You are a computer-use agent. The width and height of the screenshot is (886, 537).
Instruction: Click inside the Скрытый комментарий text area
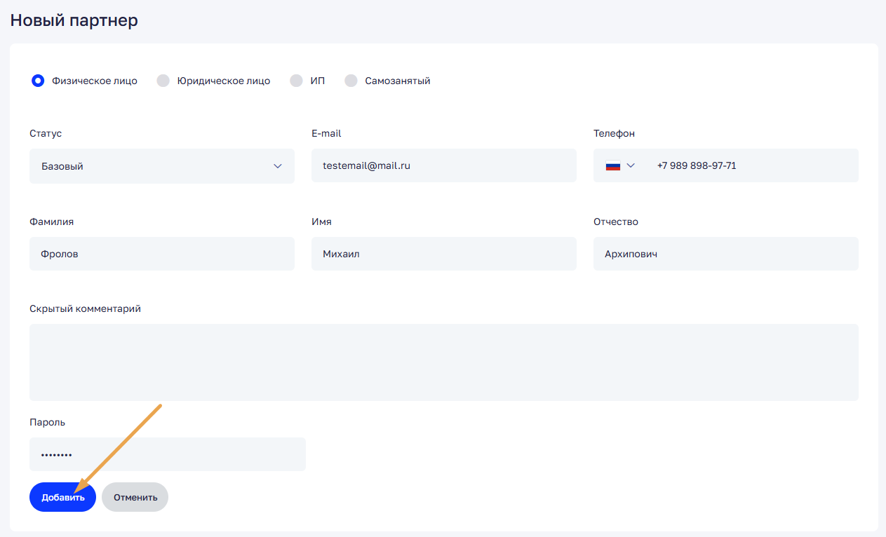click(443, 362)
